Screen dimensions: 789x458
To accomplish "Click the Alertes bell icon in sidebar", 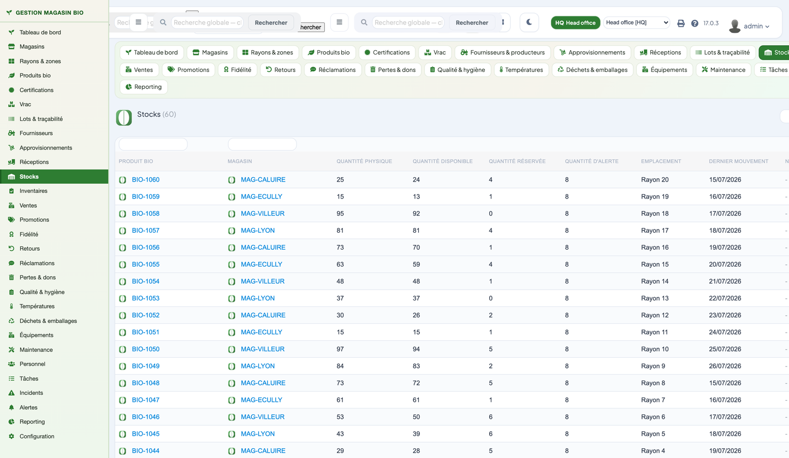I will [x=11, y=407].
